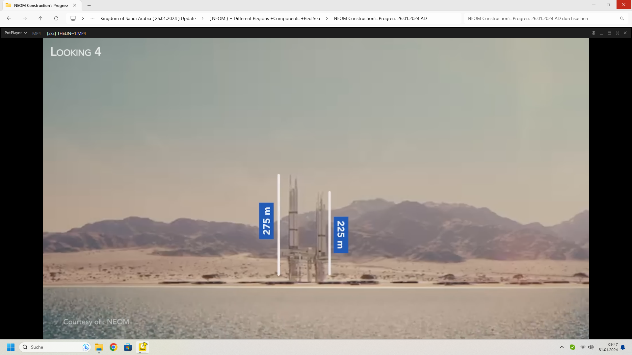This screenshot has height=355, width=632.
Task: Select NEOM Construction's Progress 26.01.2024 AD breadcrumb
Action: coord(380,18)
